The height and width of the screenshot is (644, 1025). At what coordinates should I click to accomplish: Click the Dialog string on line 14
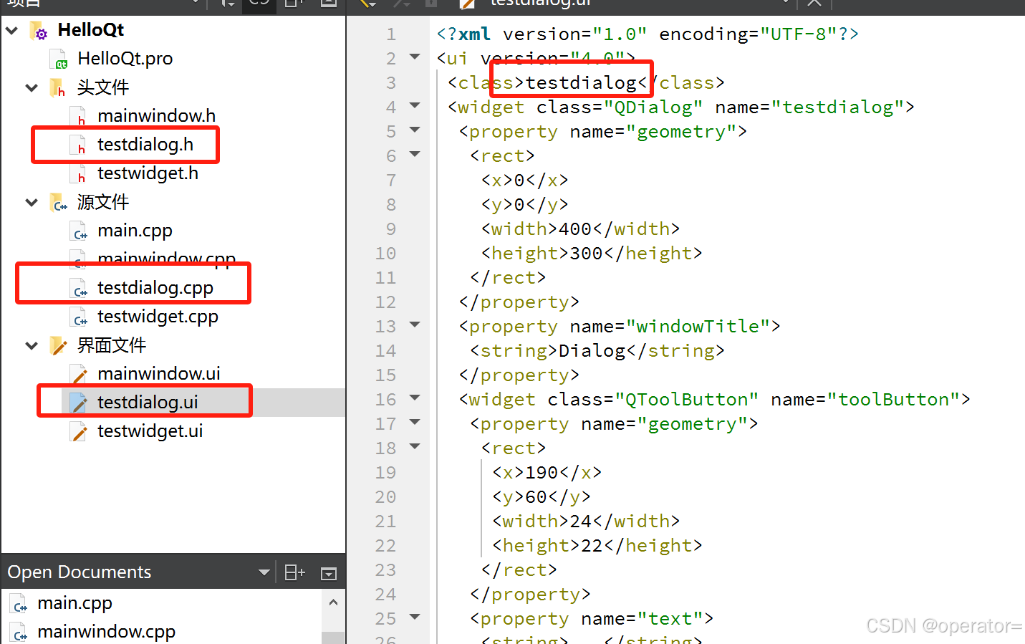pos(592,351)
